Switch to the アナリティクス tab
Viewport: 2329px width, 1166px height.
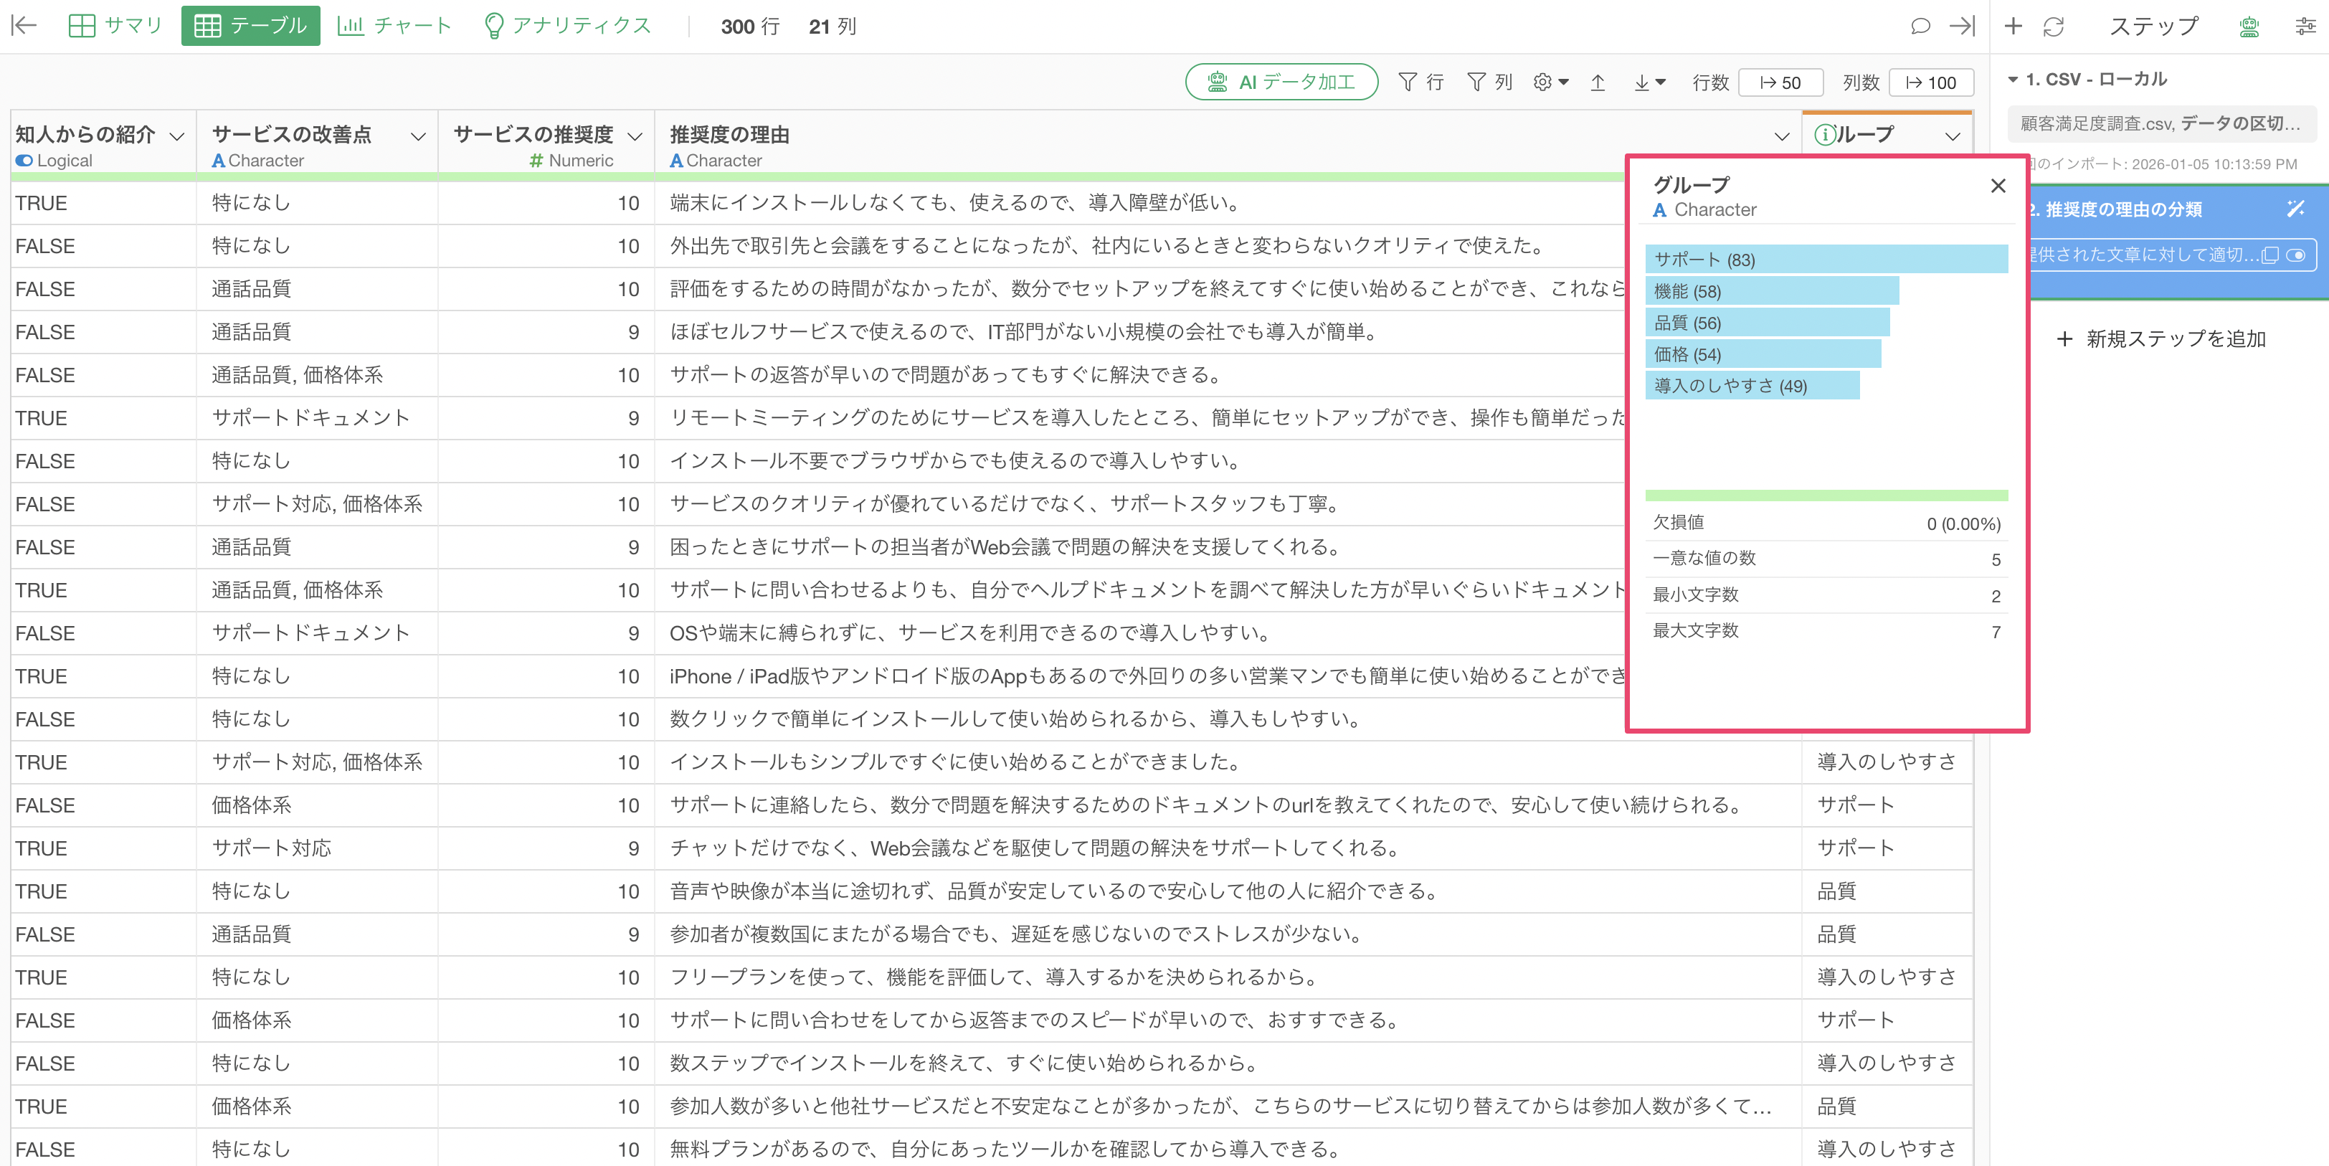568,25
